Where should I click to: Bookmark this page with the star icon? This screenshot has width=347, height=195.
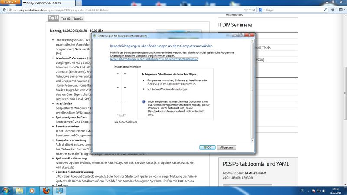click(246, 10)
